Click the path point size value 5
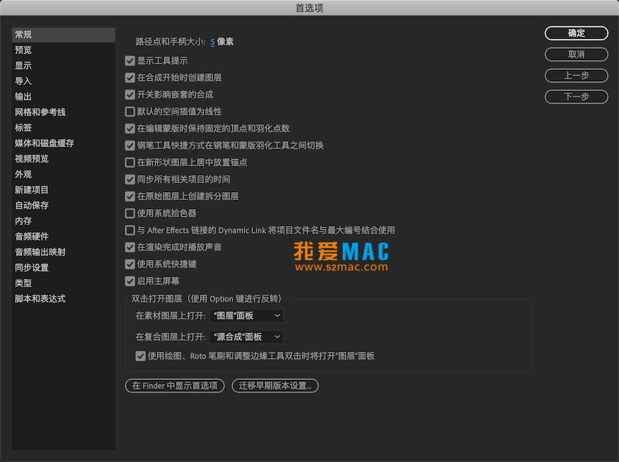The height and width of the screenshot is (462, 619). pyautogui.click(x=213, y=42)
